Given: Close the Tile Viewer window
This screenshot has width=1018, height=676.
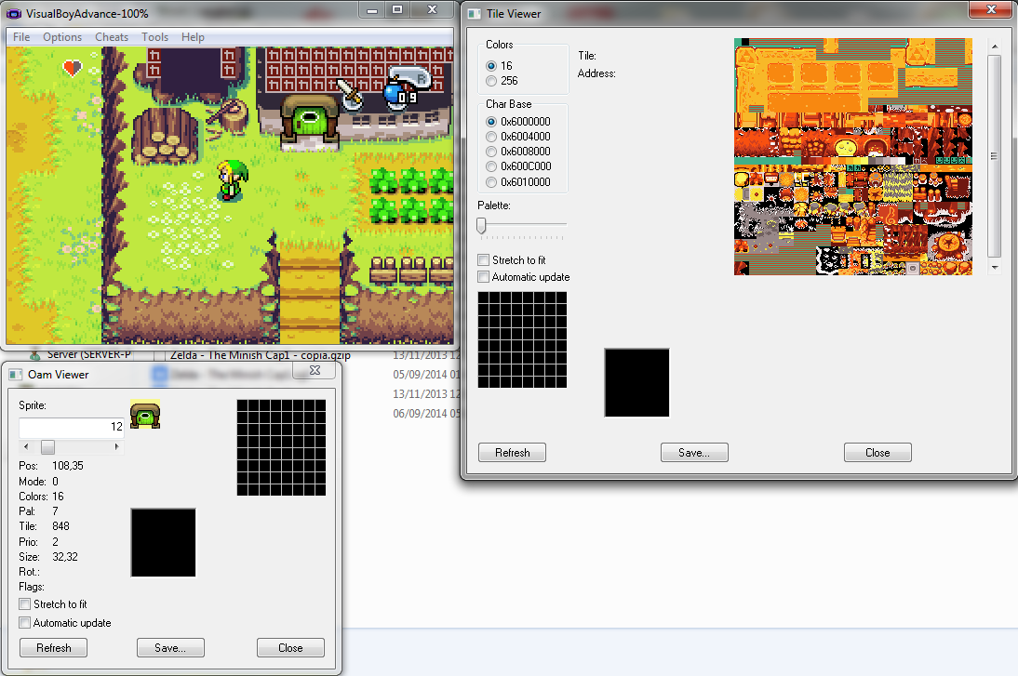Looking at the screenshot, I should coord(991,9).
